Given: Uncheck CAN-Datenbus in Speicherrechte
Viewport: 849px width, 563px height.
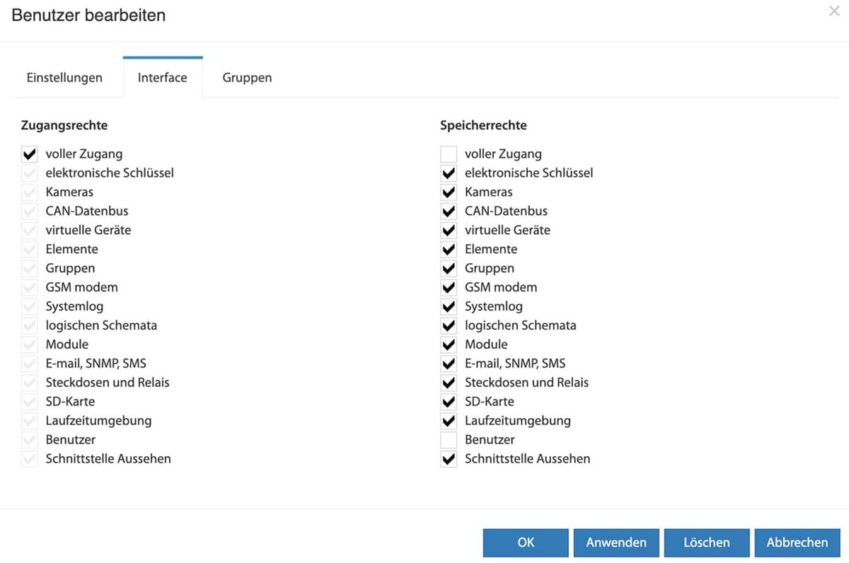Looking at the screenshot, I should point(449,211).
